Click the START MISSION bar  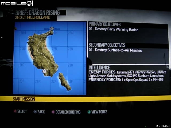click(85, 99)
